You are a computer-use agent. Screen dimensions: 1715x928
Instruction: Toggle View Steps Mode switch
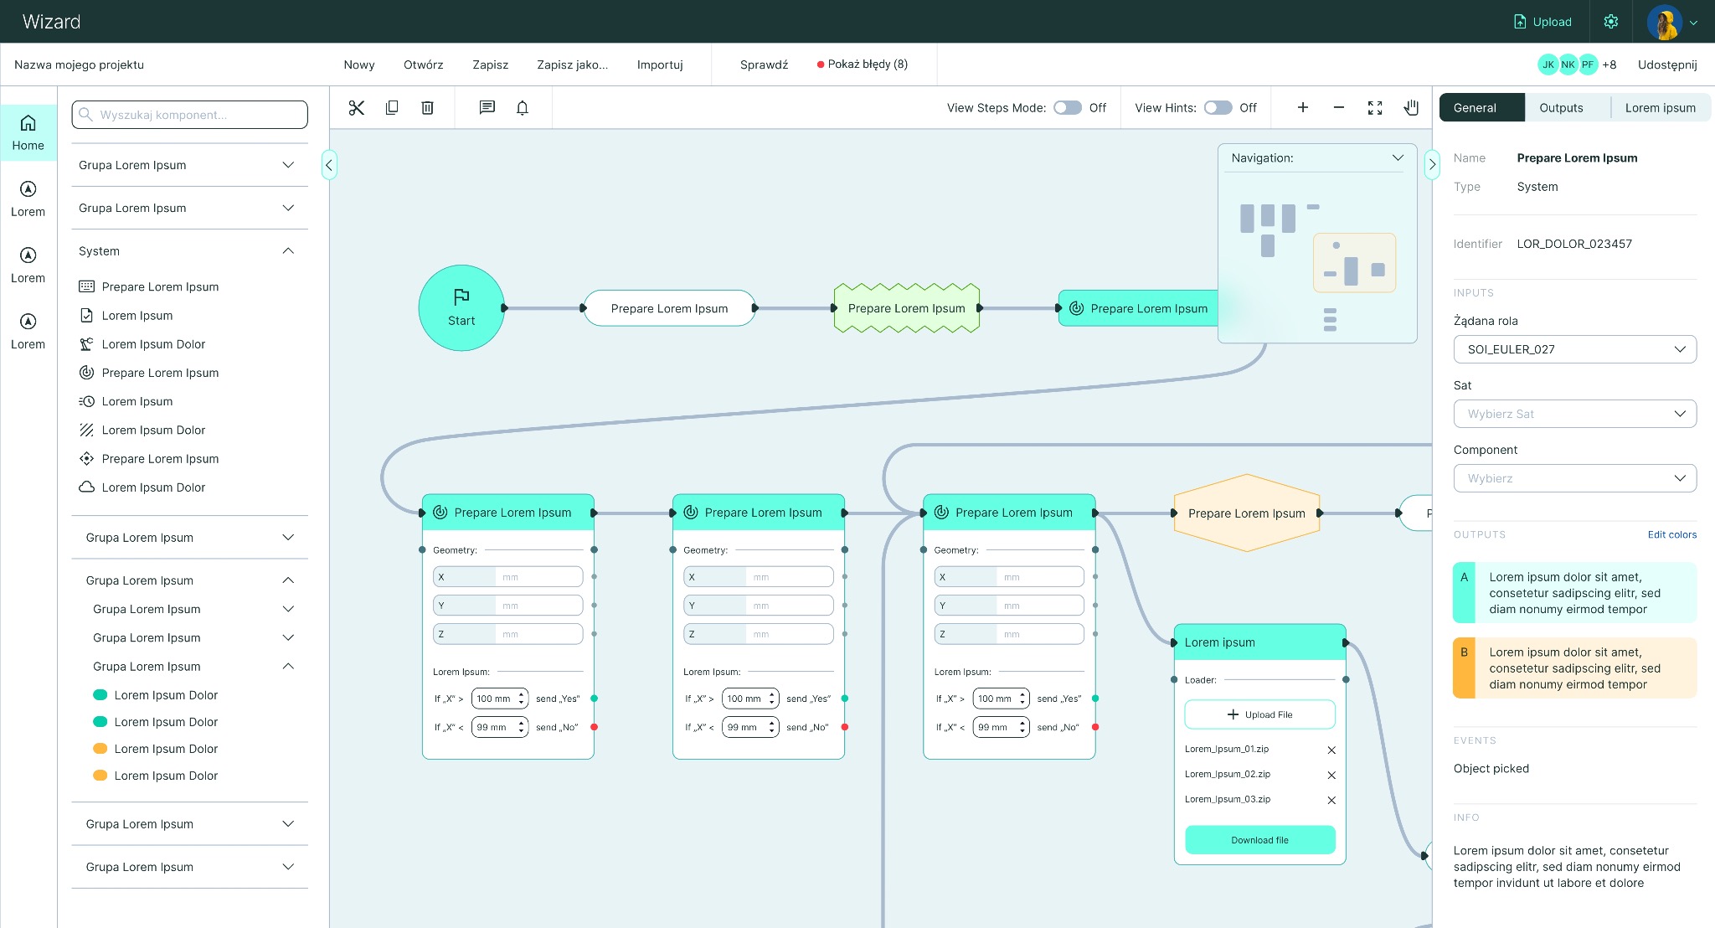tap(1068, 108)
